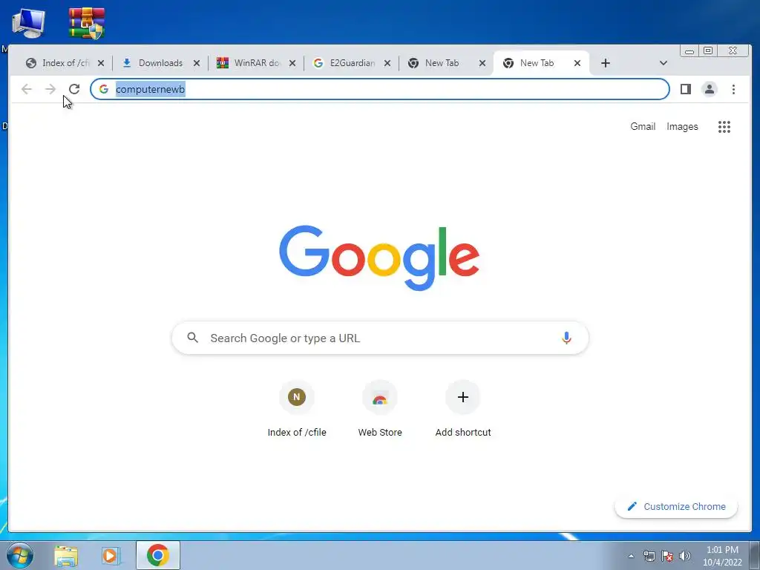Close the Index of /cfile tab
Viewport: 760px width, 570px height.
[x=101, y=63]
